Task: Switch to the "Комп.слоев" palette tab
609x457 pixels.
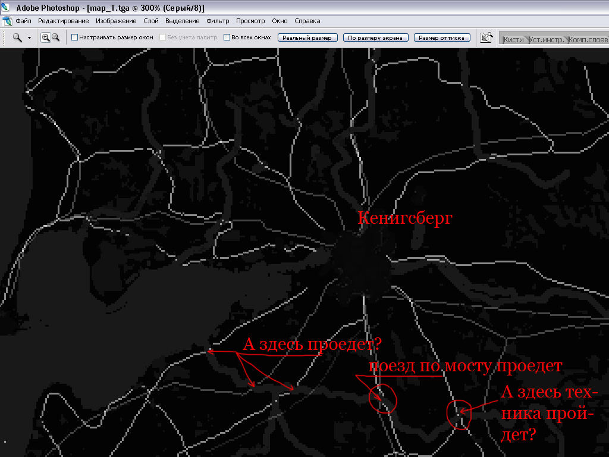Action: [588, 40]
